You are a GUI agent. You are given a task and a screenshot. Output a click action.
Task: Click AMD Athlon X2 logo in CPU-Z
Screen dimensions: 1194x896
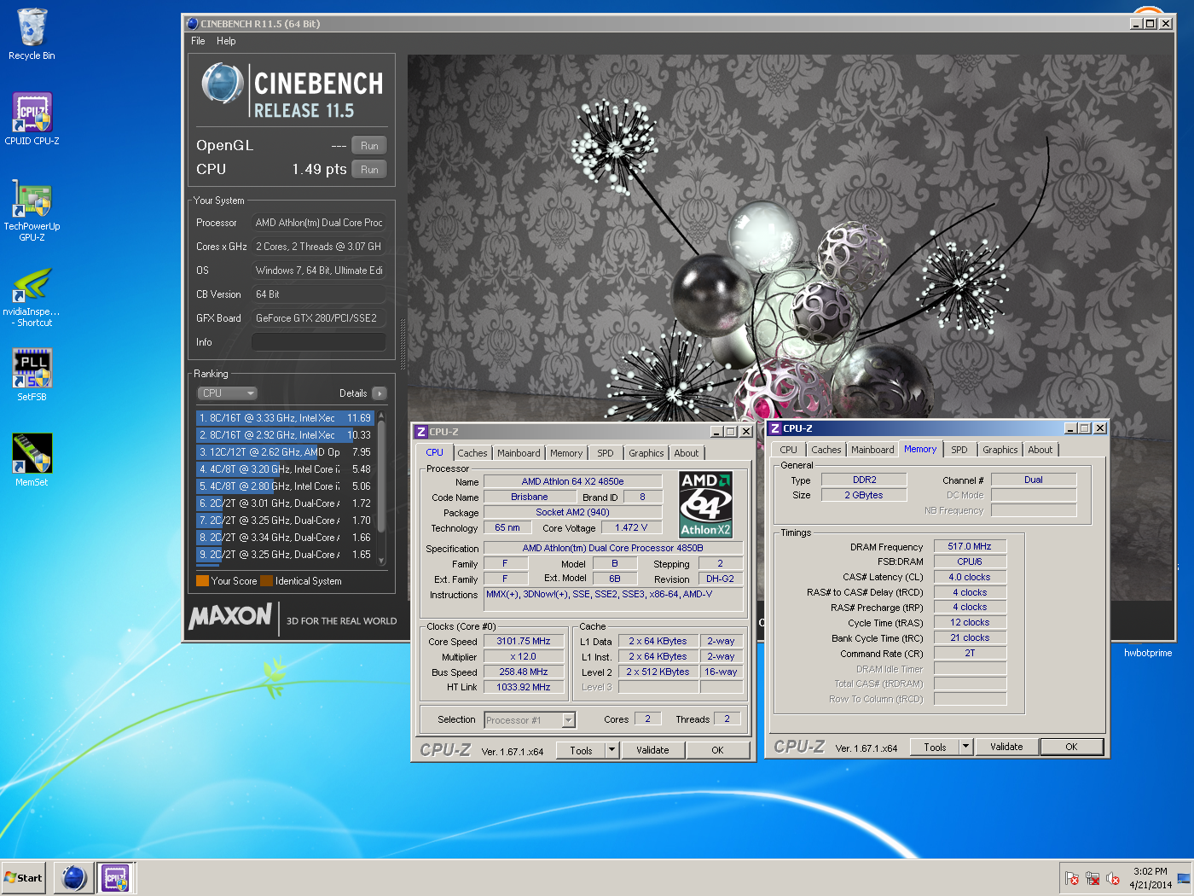[705, 504]
